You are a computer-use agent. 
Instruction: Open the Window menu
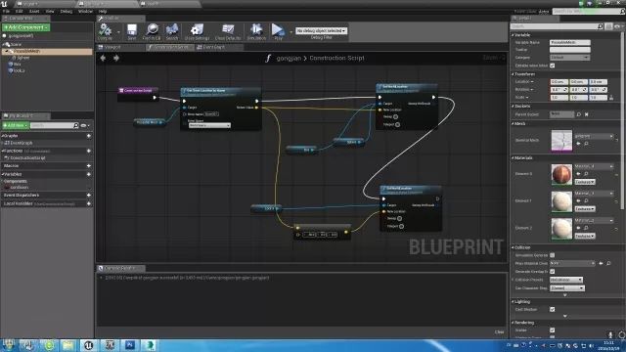(x=85, y=11)
